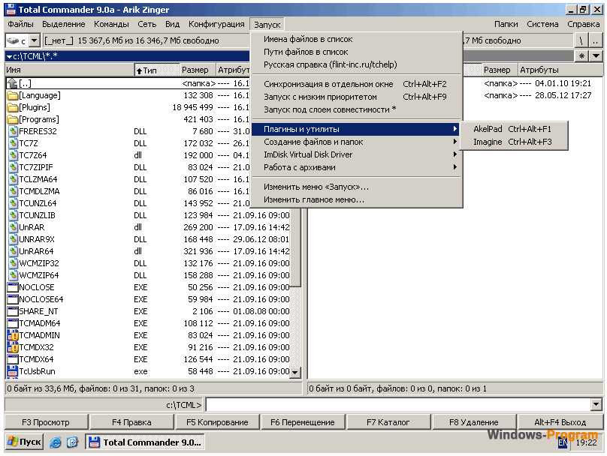Click the right panel root directory button
This screenshot has width=607, height=456.
point(581,40)
